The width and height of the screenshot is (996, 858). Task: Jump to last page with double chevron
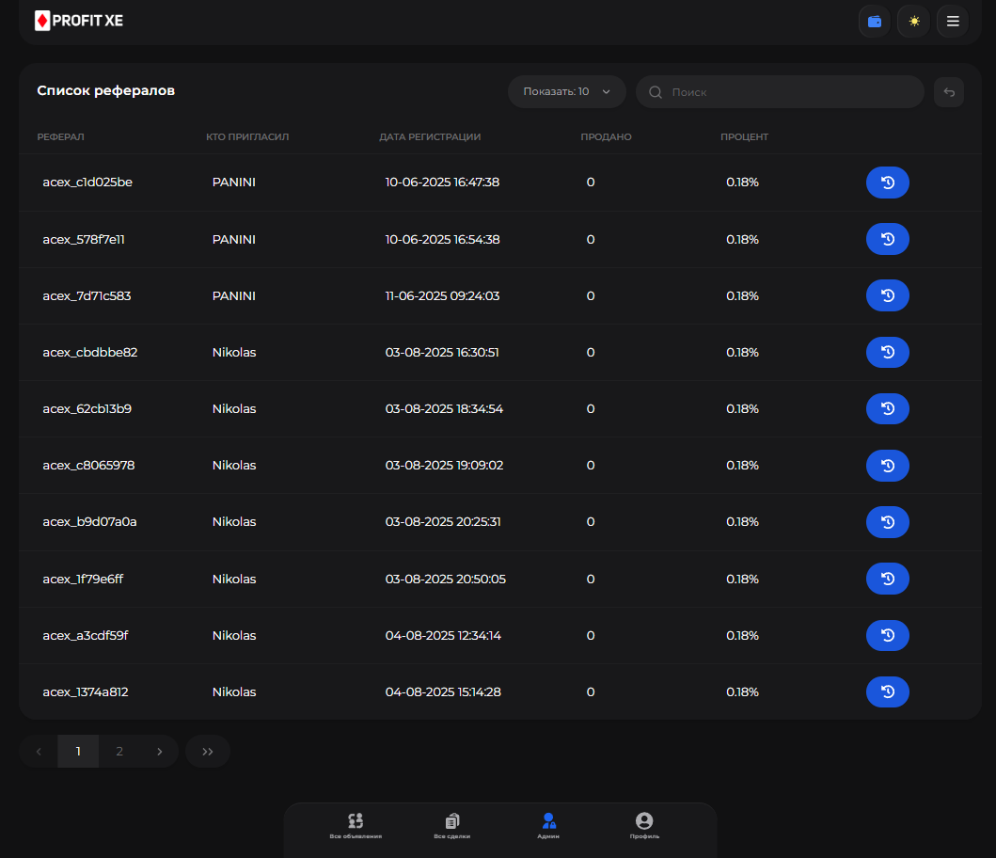pos(208,752)
